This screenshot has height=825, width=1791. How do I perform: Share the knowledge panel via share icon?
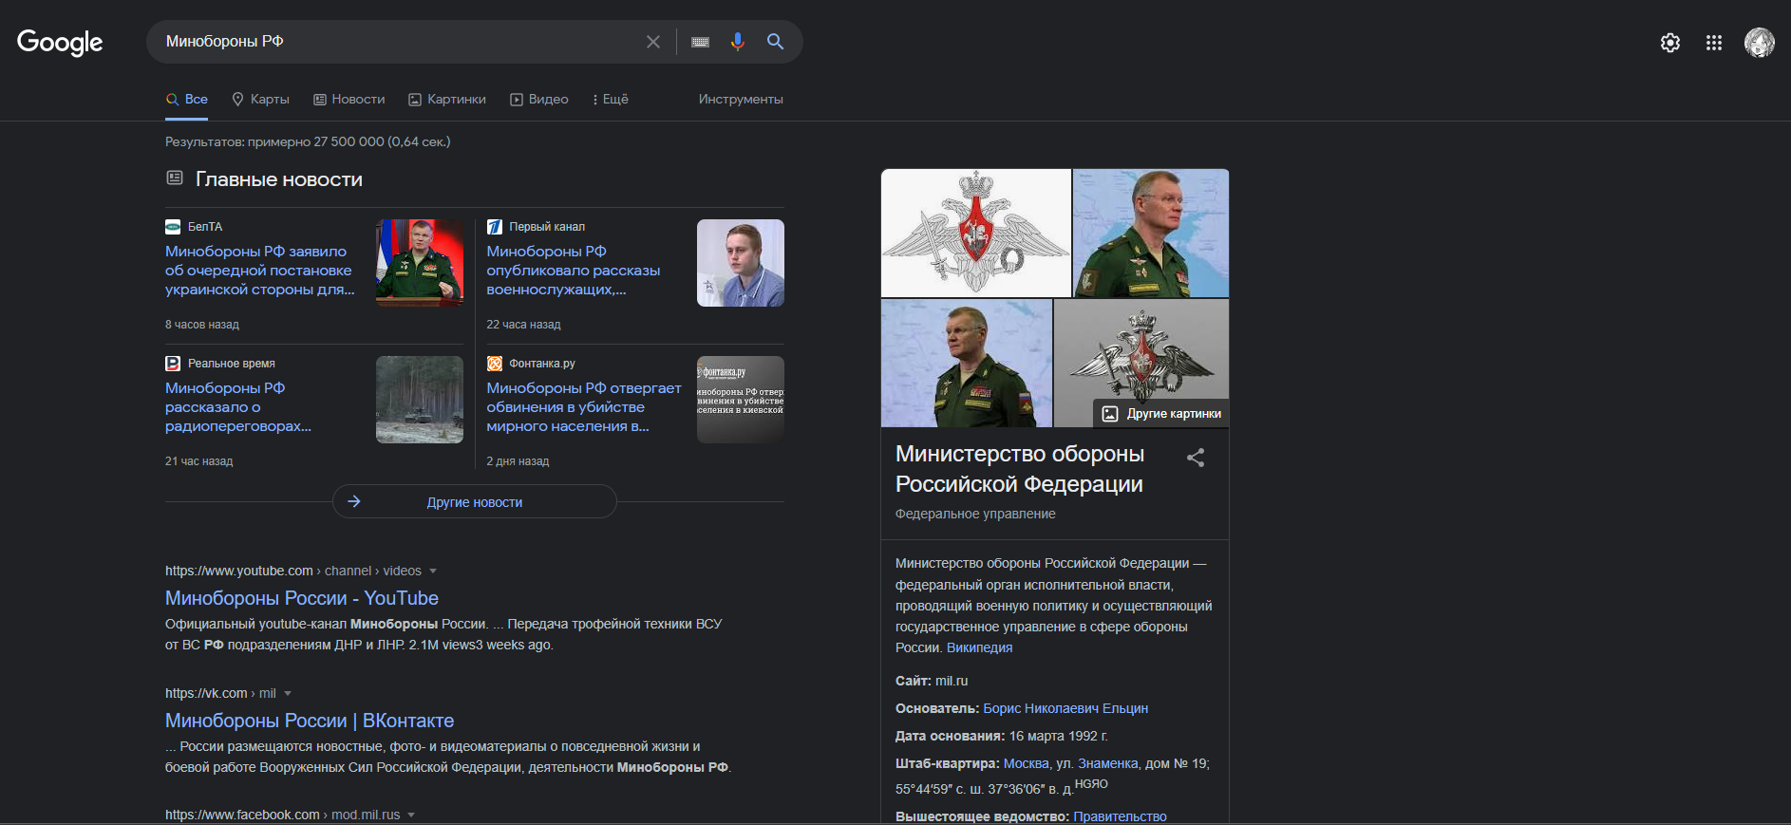(x=1196, y=458)
